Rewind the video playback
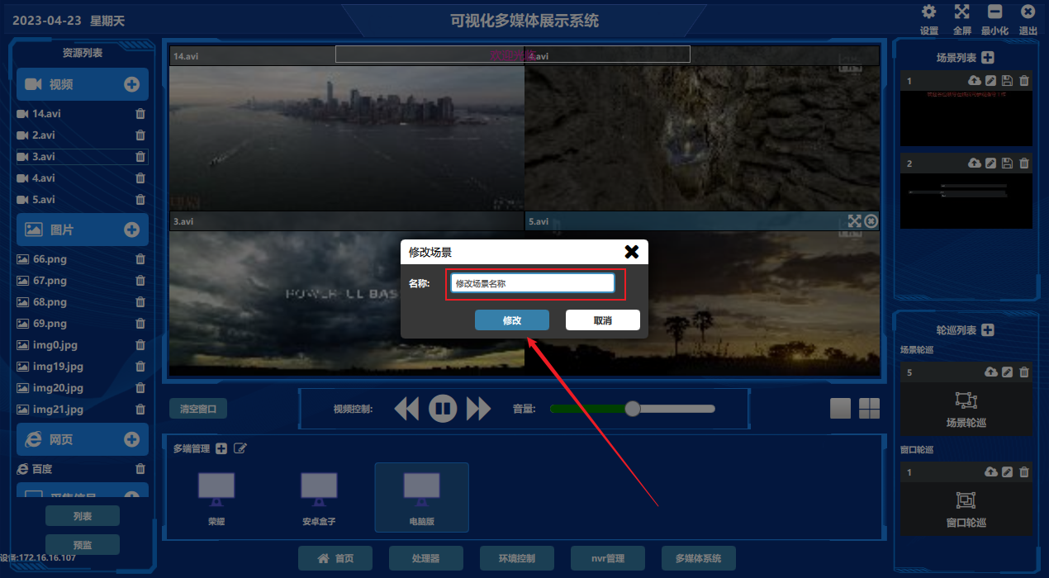Image resolution: width=1049 pixels, height=578 pixels. 406,408
